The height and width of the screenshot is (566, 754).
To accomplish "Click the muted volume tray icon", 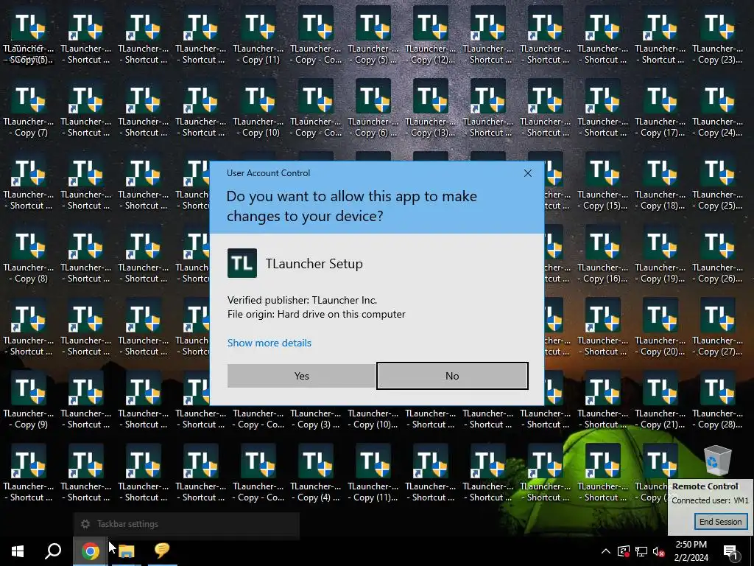I will tap(659, 551).
